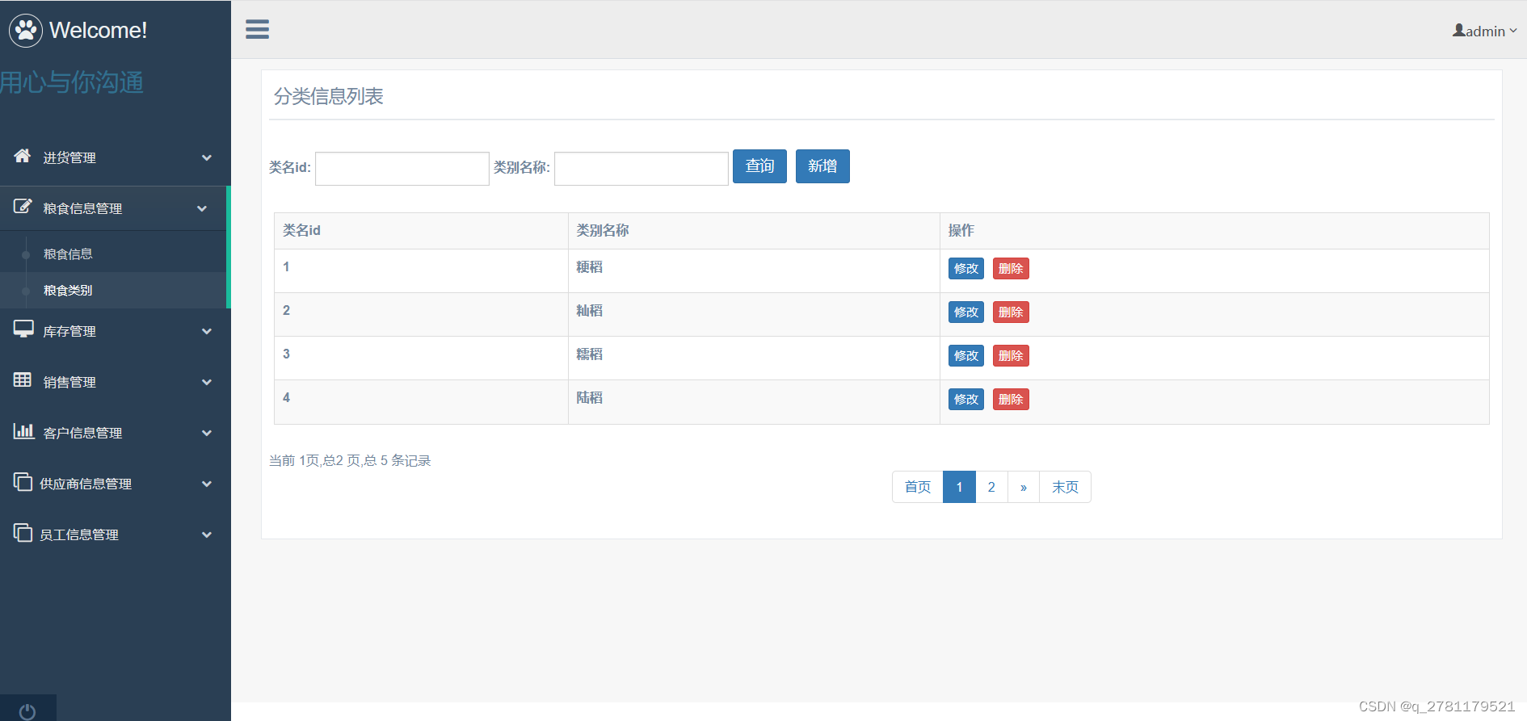Click the 查询 search button
This screenshot has height=721, width=1527.
[x=759, y=166]
